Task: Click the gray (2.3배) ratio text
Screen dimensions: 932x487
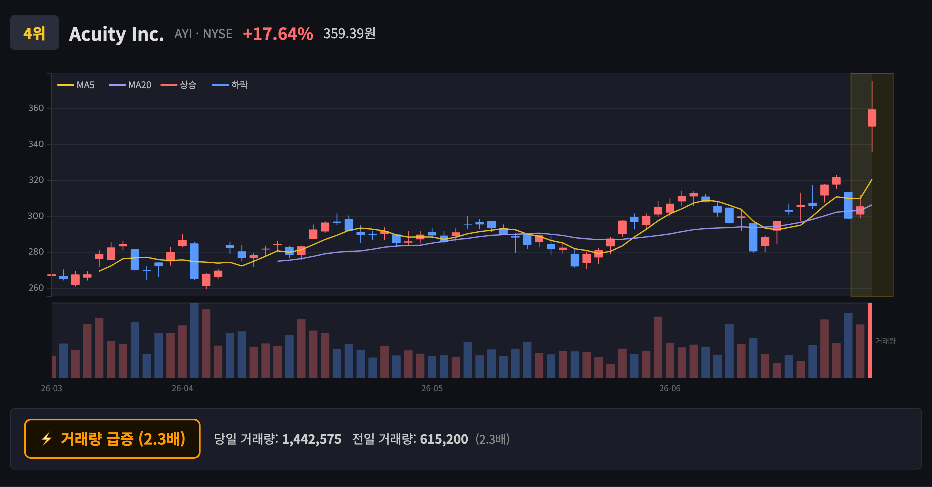Action: click(x=492, y=439)
